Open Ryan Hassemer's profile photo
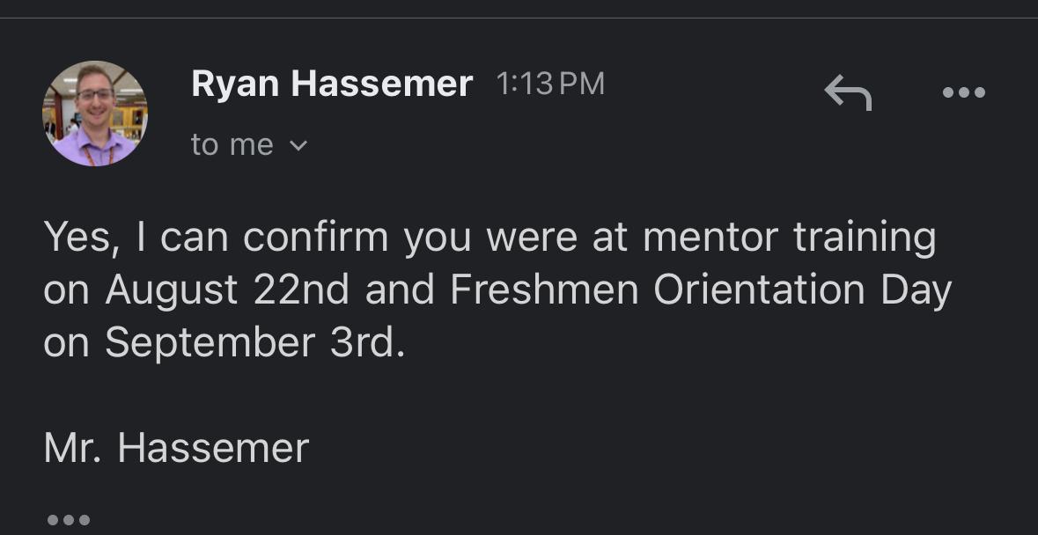The height and width of the screenshot is (535, 1038). click(95, 114)
